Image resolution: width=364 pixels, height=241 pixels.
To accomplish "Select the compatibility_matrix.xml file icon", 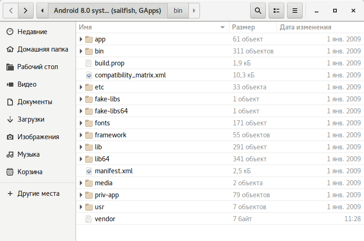I will coord(88,75).
